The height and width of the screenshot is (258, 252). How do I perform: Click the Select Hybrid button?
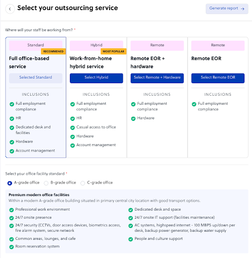pyautogui.click(x=97, y=78)
